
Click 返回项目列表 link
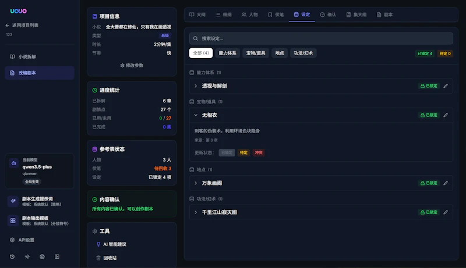(x=25, y=26)
